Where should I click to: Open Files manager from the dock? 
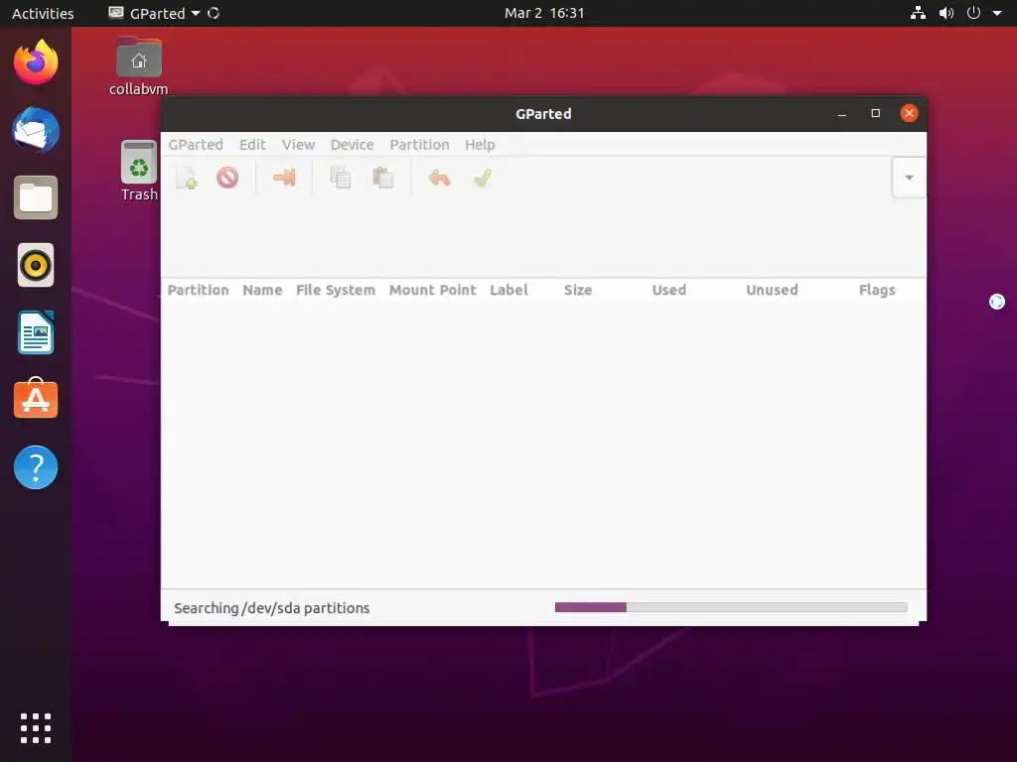pyautogui.click(x=36, y=197)
